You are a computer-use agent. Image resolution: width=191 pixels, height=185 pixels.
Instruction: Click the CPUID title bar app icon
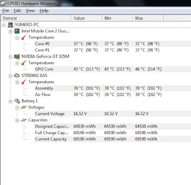point(3,3)
